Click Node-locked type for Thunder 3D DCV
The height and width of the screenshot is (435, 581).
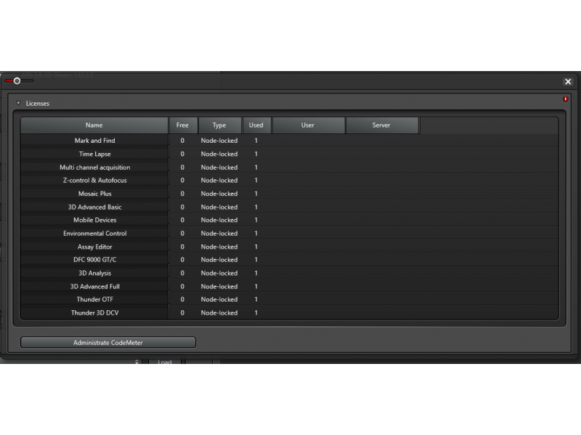coord(219,312)
